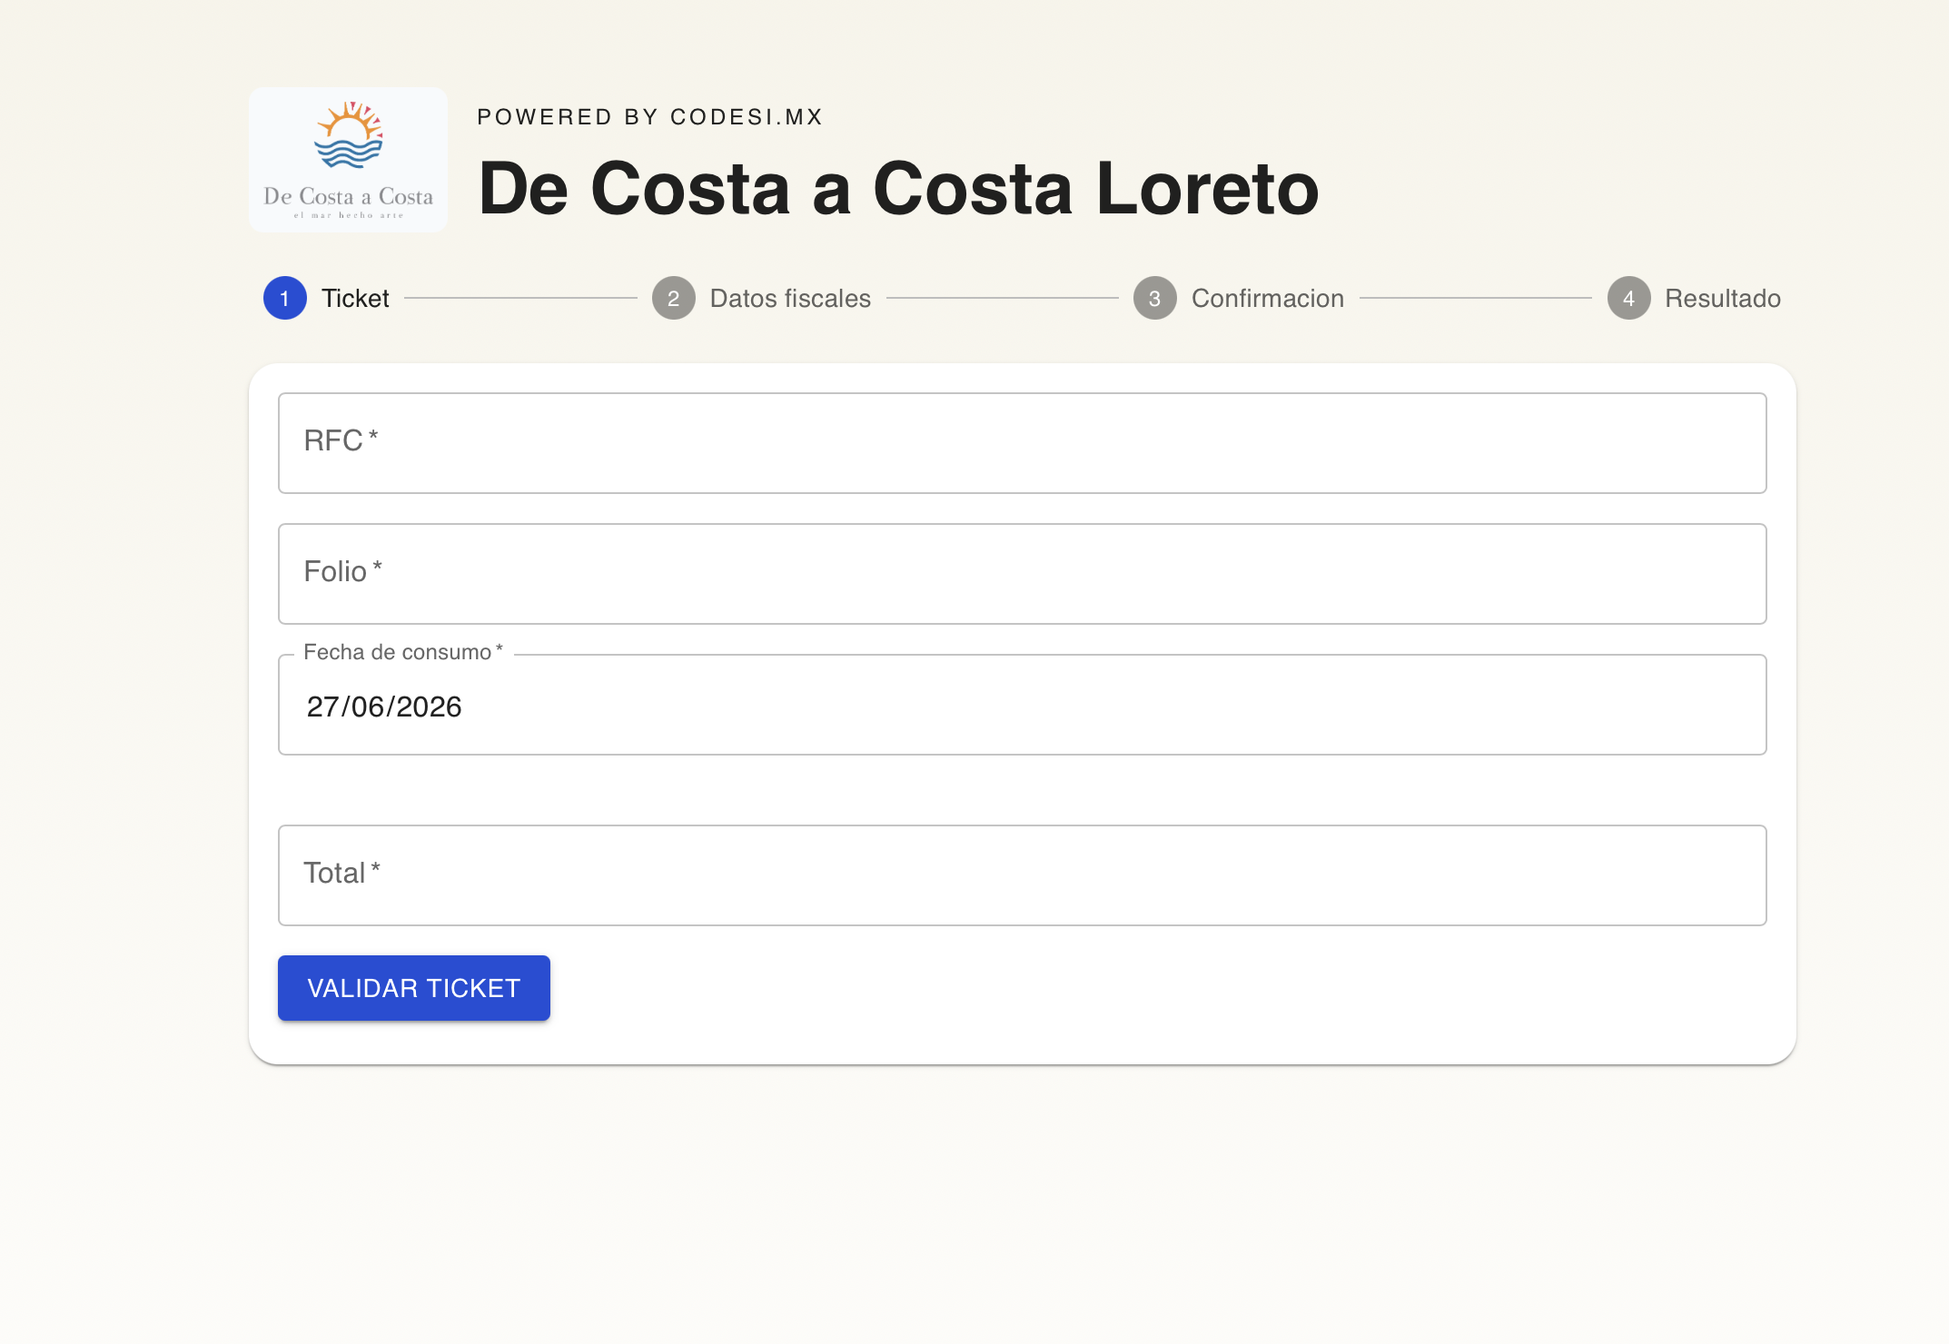Viewport: 1949px width, 1344px height.
Task: Click the Validar Ticket button
Action: pyautogui.click(x=414, y=988)
